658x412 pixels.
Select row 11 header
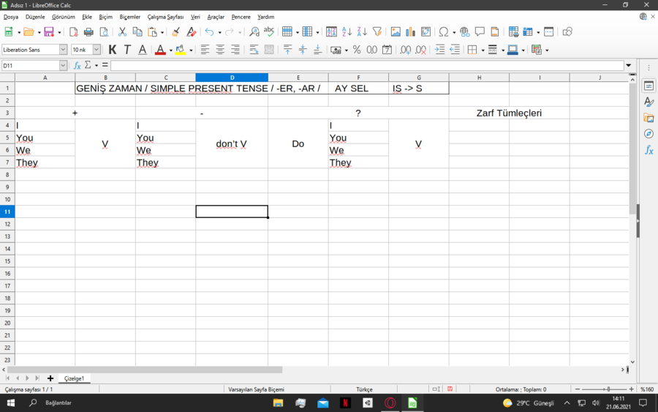click(7, 211)
